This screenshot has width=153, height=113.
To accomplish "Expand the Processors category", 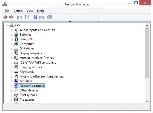I will (12, 100).
